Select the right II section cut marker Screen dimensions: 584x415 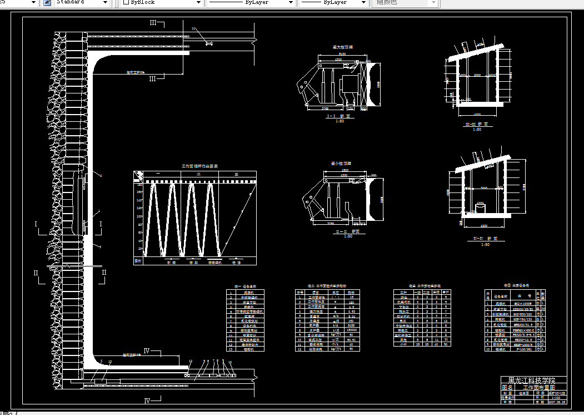102,276
